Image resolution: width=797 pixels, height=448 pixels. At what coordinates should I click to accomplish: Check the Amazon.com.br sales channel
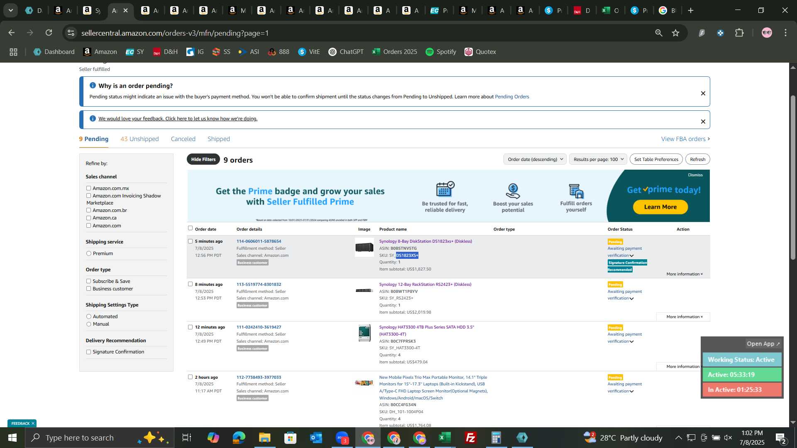pos(88,210)
